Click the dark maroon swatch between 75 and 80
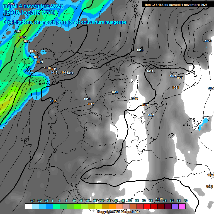This screenshot has width=214, height=214. pos(168,206)
